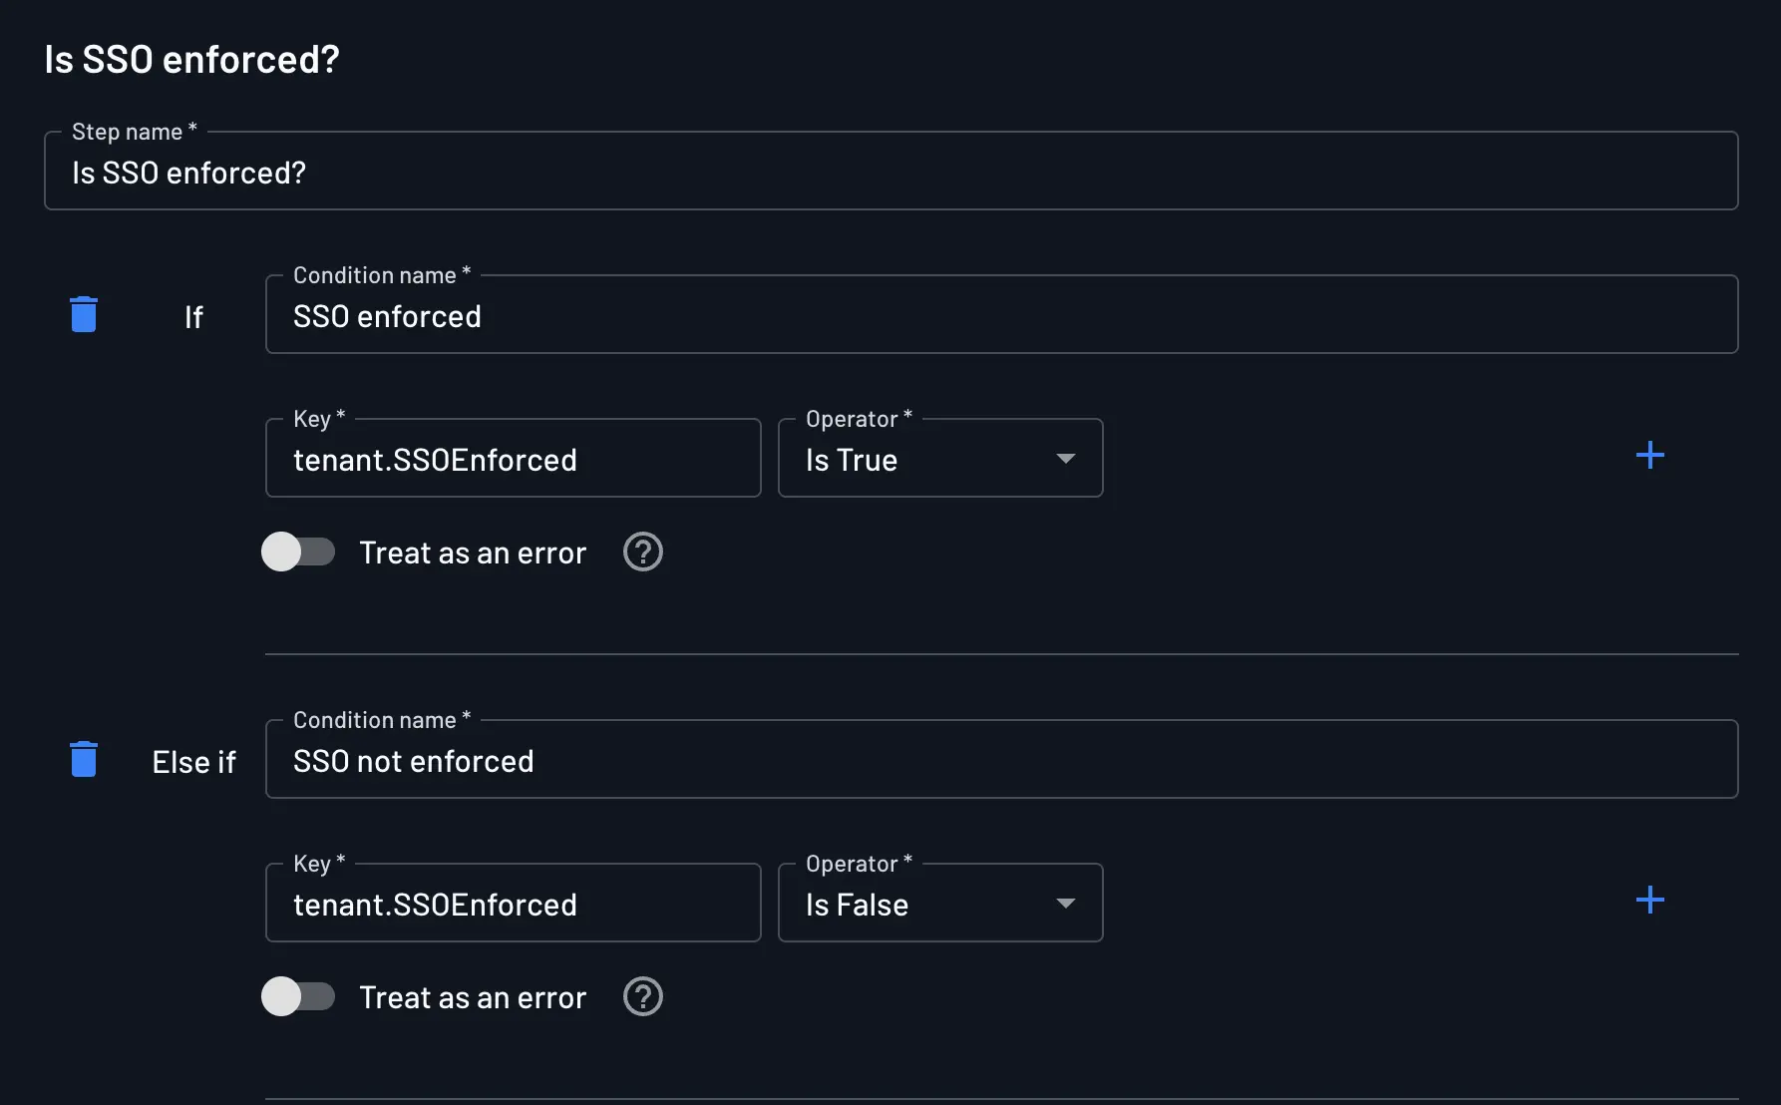1781x1105 pixels.
Task: Open help for first 'Treat as an error' option
Action: [642, 552]
